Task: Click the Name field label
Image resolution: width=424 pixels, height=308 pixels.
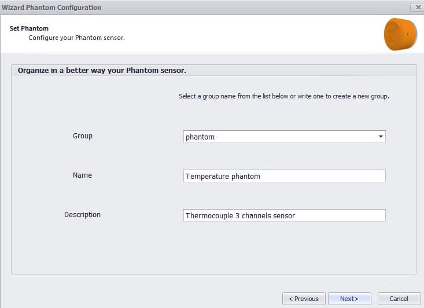Action: [82, 175]
